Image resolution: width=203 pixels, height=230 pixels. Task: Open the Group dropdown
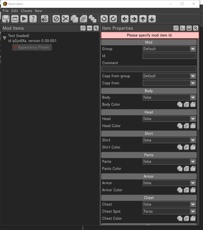(x=169, y=49)
